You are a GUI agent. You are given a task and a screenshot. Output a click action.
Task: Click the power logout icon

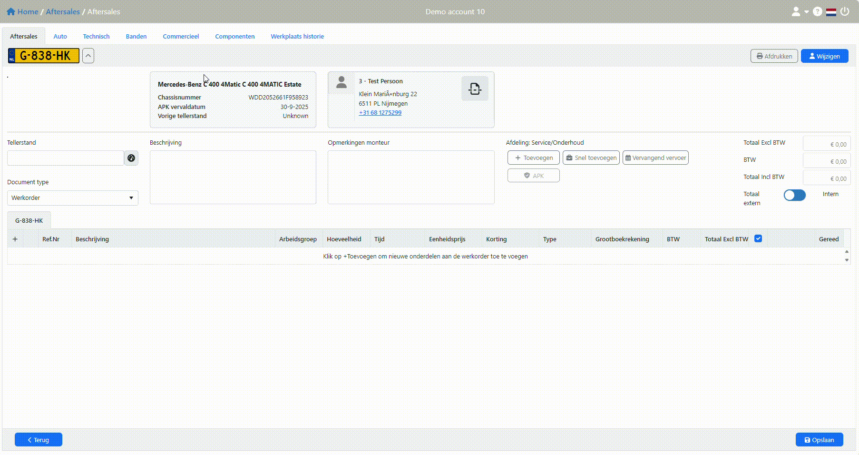845,11
